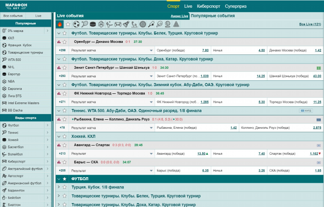Open Intel Extreme Masters in sidebar

pyautogui.click(x=25, y=103)
